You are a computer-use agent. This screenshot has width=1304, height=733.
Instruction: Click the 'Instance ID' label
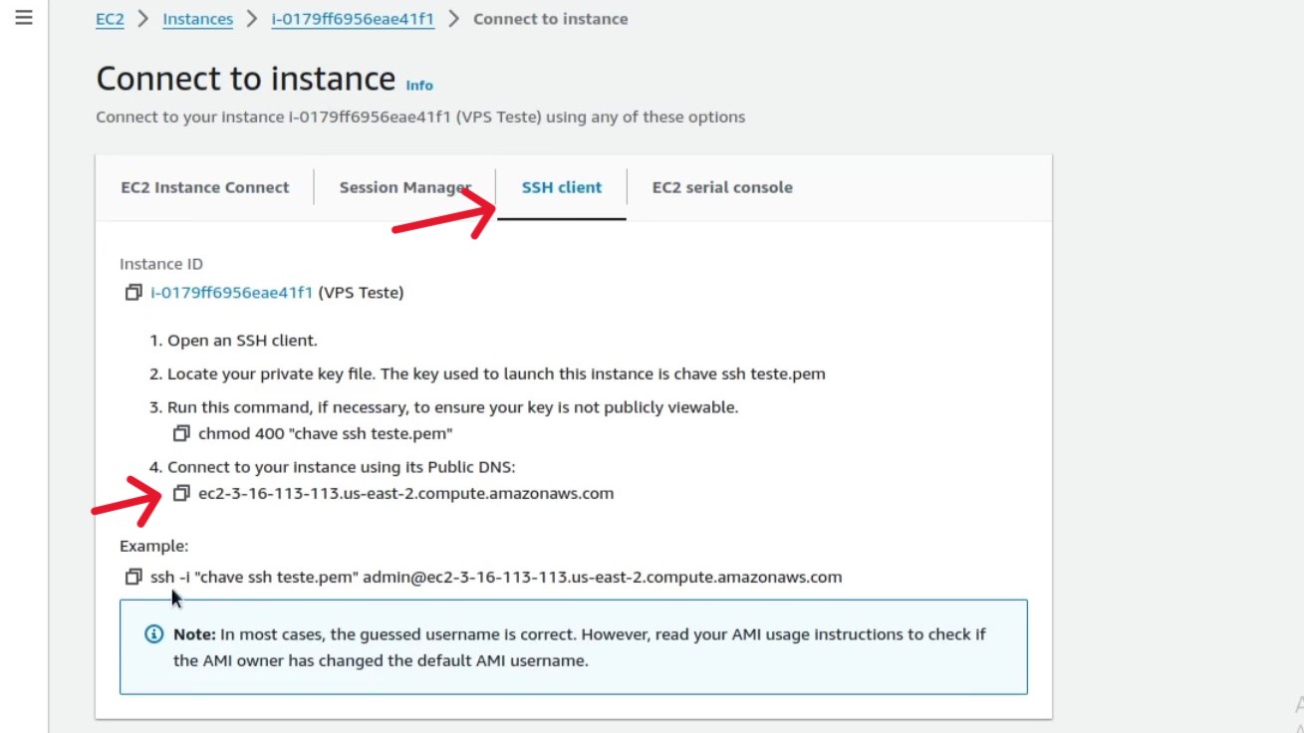click(x=161, y=264)
